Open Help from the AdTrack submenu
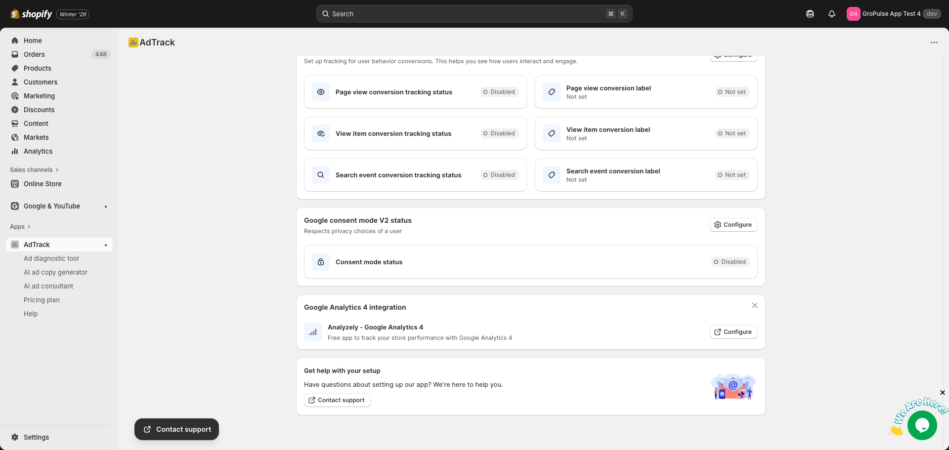 coord(31,314)
